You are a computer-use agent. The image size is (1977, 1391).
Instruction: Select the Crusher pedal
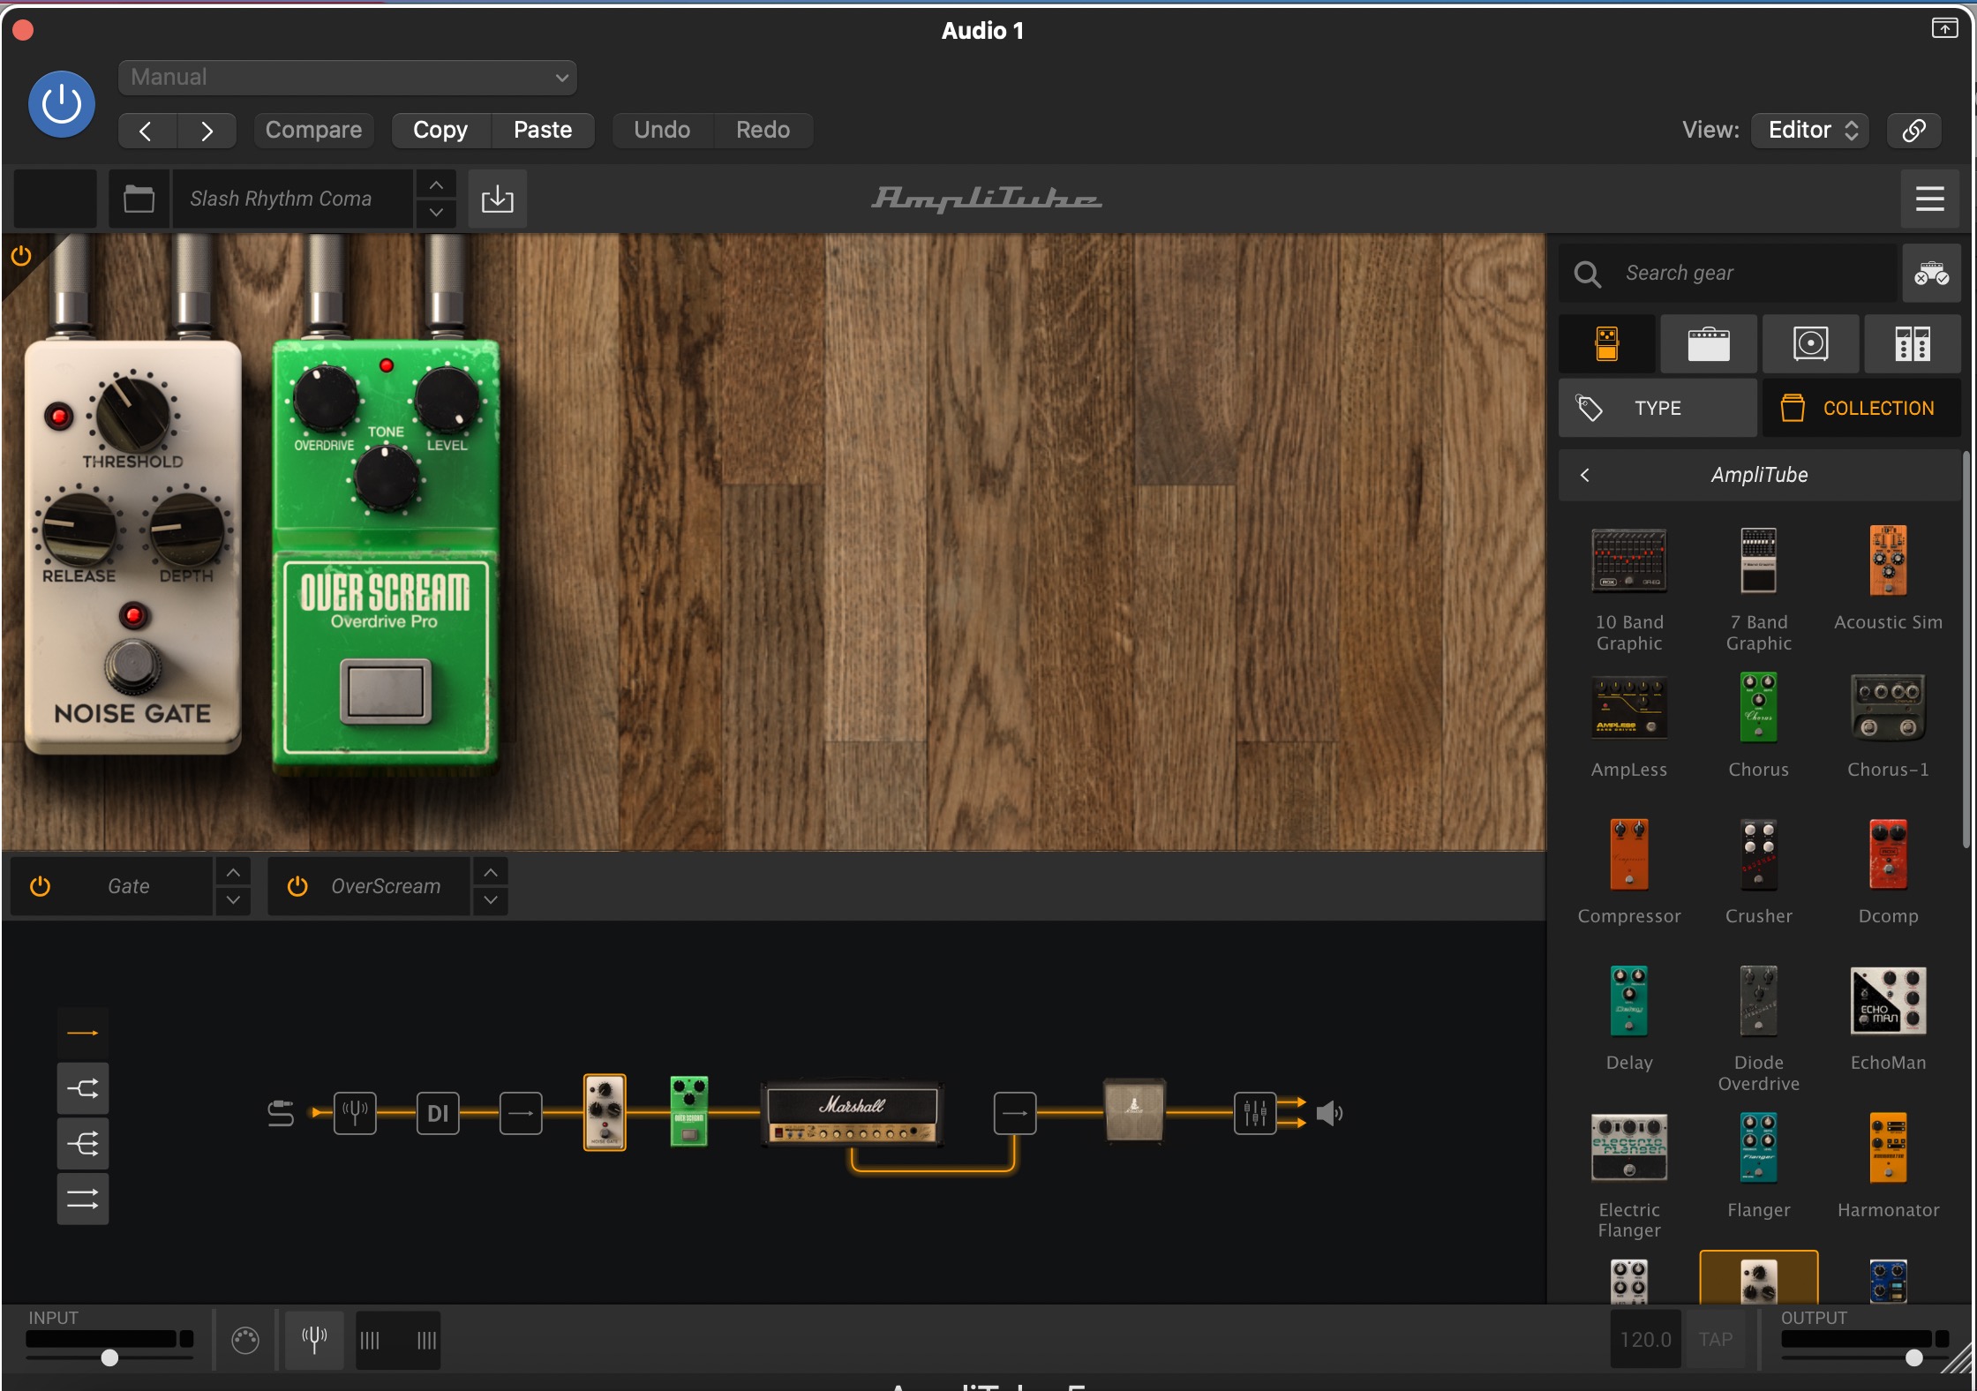coord(1758,873)
